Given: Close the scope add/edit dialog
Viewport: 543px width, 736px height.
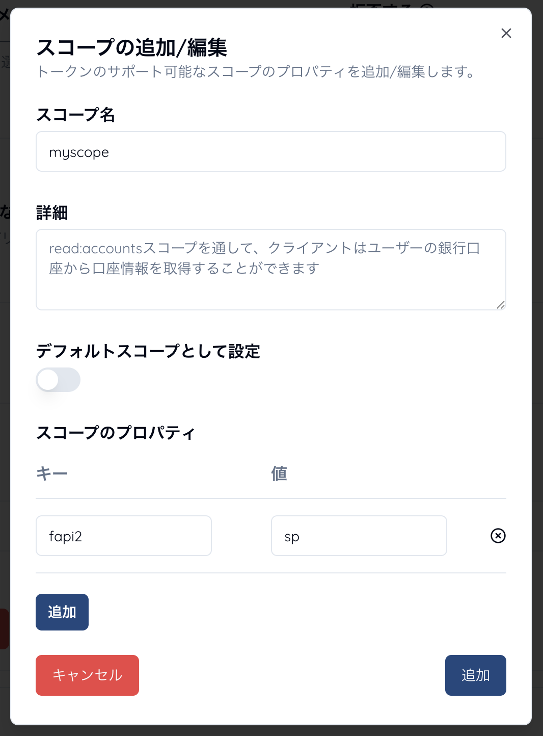Looking at the screenshot, I should click(506, 33).
